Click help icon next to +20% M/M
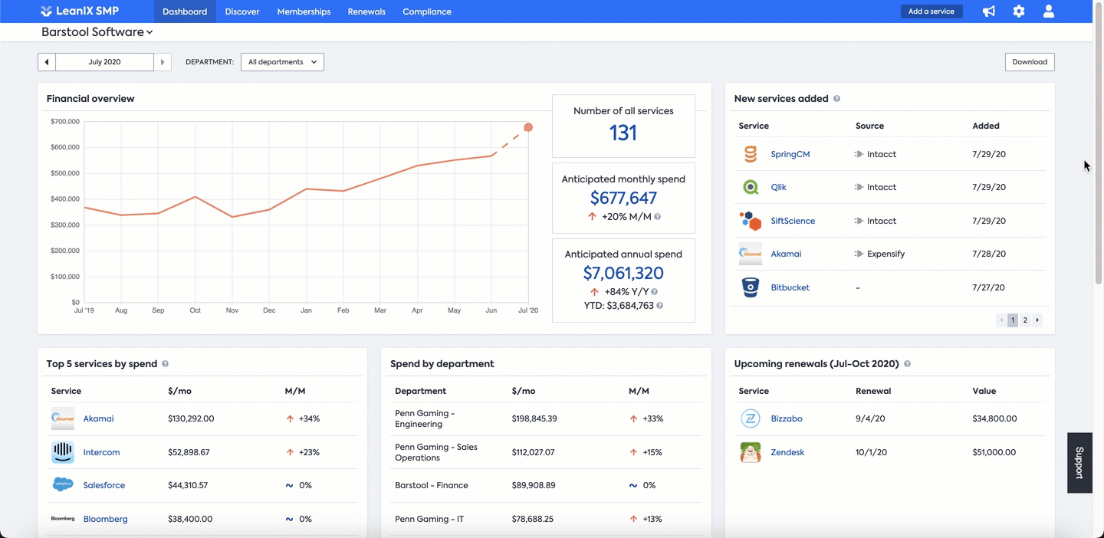The image size is (1104, 538). point(657,217)
